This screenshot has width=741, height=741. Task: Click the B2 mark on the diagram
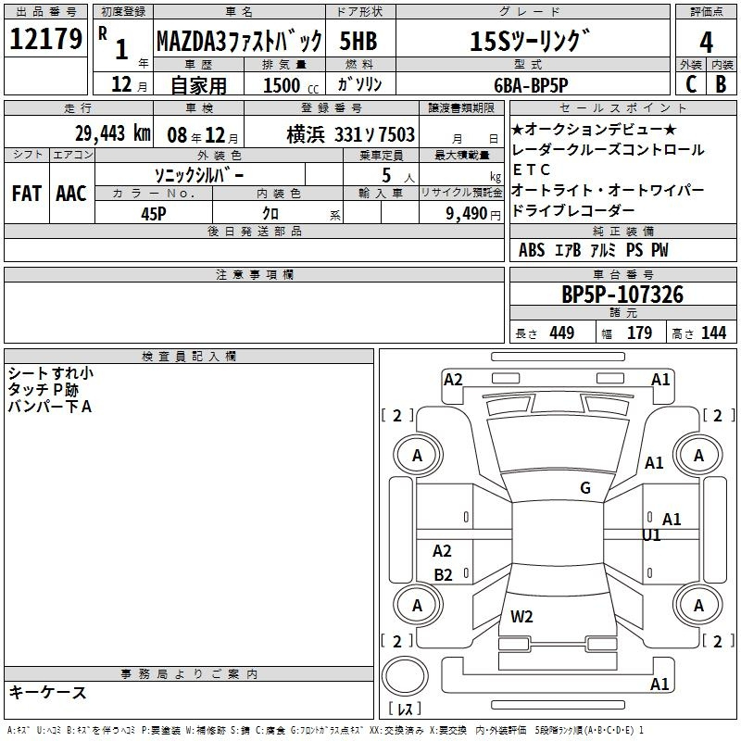click(443, 574)
